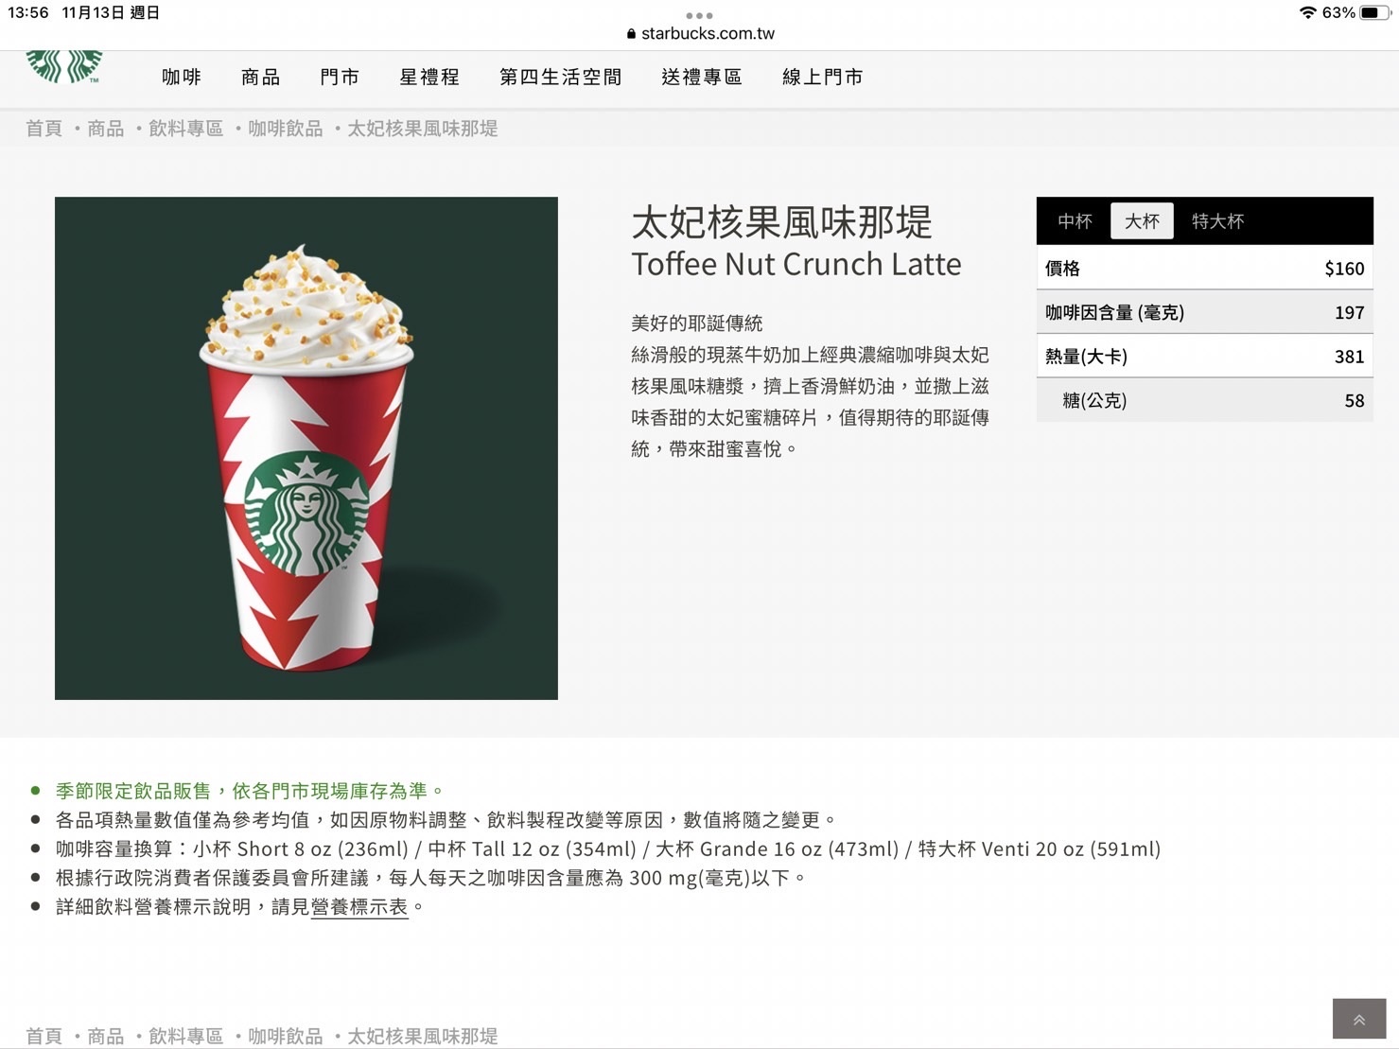Go to 咖啡飲品 in top breadcrumb
Viewport: 1399px width, 1049px height.
point(285,129)
